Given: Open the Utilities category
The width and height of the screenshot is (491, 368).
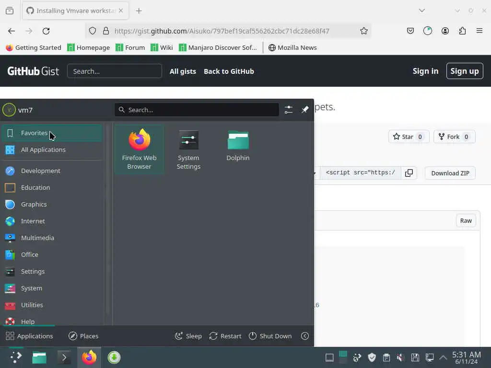Looking at the screenshot, I should click(52, 305).
